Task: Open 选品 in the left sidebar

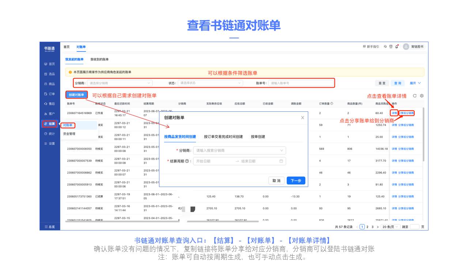Action: tap(49, 74)
